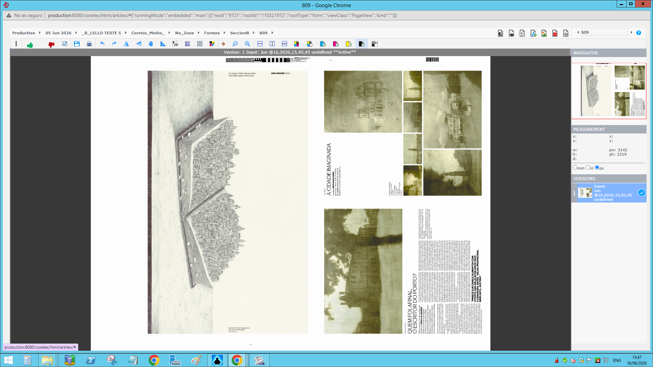Expand the arrow after B09

pyautogui.click(x=272, y=33)
